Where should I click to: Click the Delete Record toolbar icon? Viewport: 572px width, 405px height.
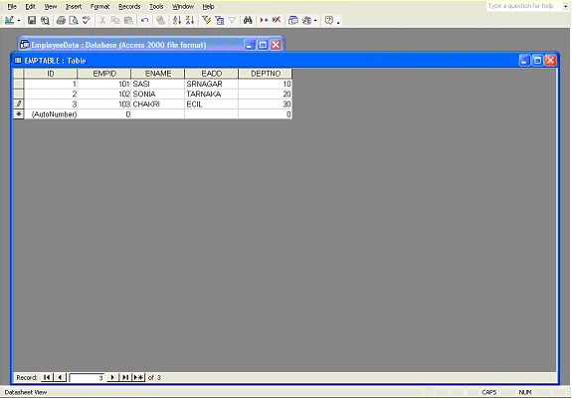[x=277, y=21]
